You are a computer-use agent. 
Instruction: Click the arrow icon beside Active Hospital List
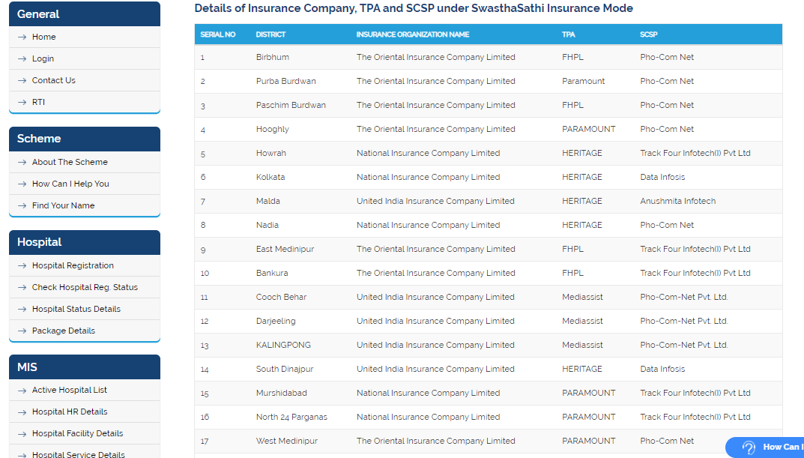[x=22, y=391]
